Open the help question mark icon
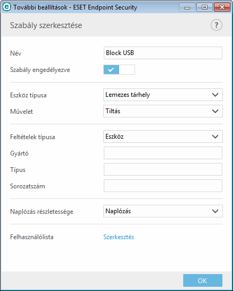This screenshot has height=291, width=233. point(216,25)
